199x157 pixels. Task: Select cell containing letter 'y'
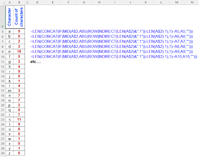click(10, 148)
